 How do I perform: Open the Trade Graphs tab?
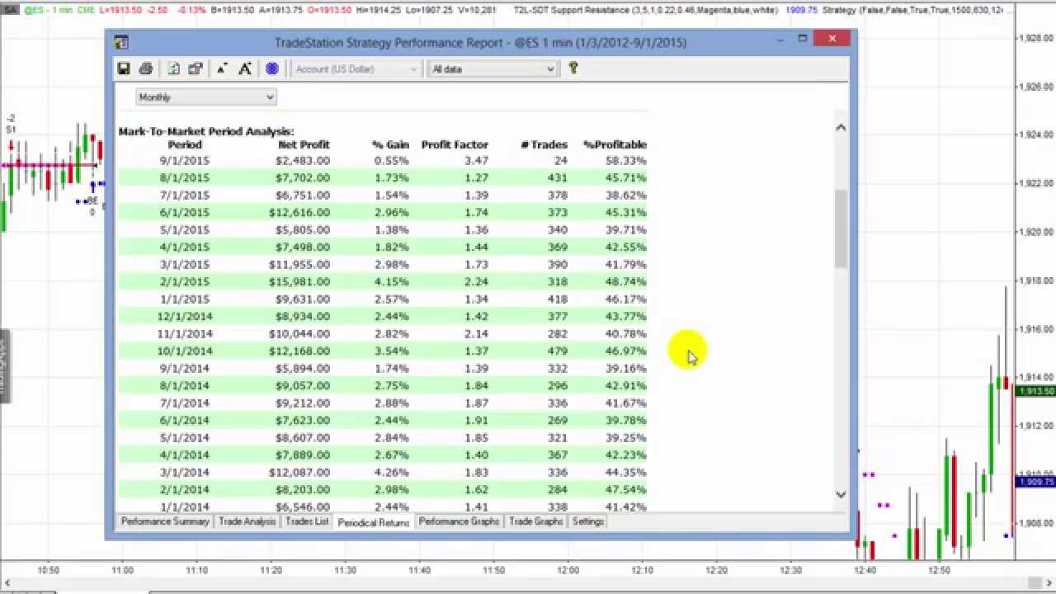(x=535, y=521)
